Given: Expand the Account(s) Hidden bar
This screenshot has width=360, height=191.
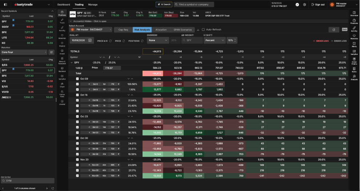Looking at the screenshot, I should [208, 21].
